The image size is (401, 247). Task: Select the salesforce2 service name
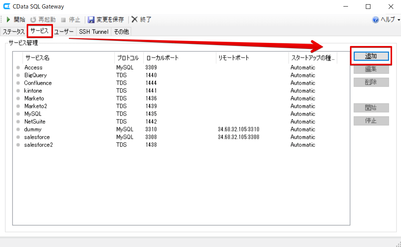(38, 145)
